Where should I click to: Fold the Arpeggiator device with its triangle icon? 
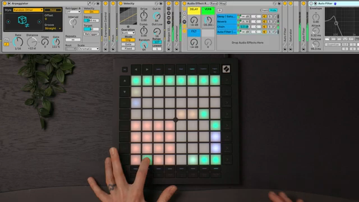pyautogui.click(x=9, y=3)
